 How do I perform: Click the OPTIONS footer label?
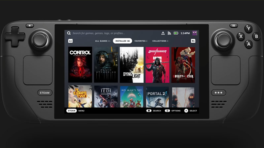click(176, 111)
